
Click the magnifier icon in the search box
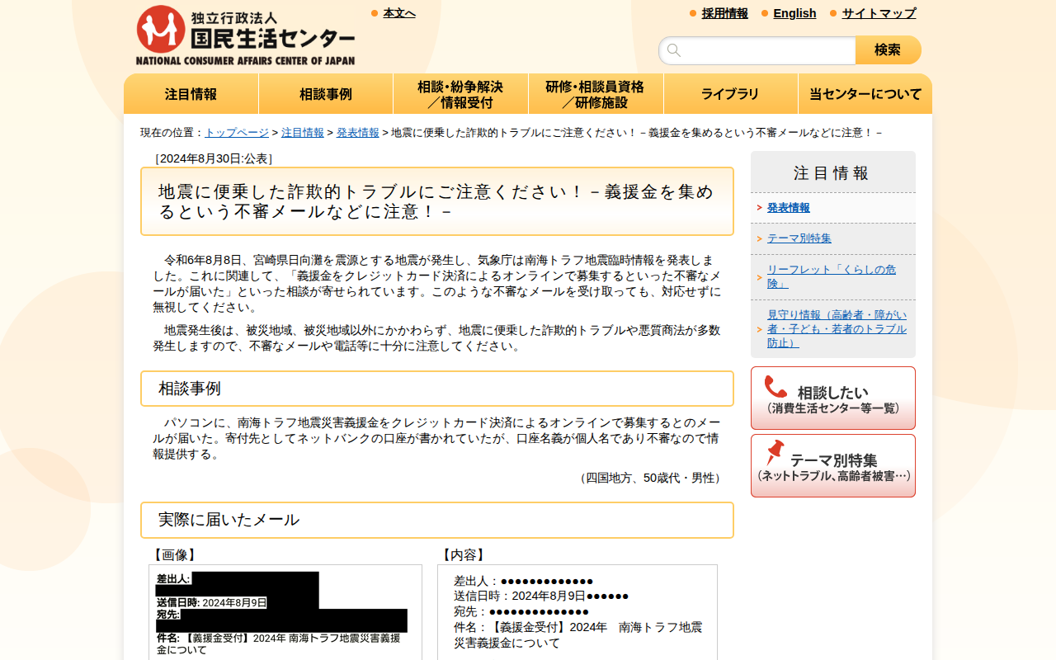click(x=674, y=50)
